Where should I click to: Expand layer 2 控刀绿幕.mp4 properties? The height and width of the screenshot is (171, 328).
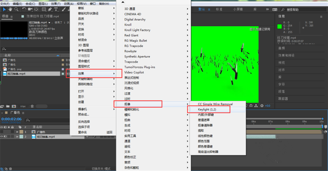point(17,137)
